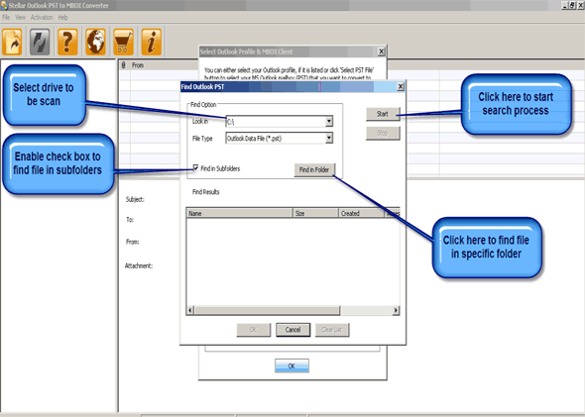585x417 pixels.
Task: Click the Subject: label in preview pane
Action: coord(135,199)
